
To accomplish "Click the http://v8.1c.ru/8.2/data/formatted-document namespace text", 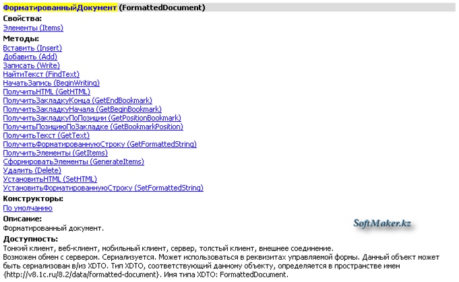I will [82, 275].
